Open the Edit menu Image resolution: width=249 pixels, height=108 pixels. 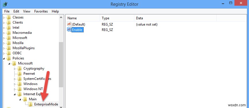click(16, 11)
